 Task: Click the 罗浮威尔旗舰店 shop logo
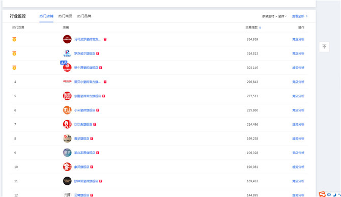[x=67, y=53]
